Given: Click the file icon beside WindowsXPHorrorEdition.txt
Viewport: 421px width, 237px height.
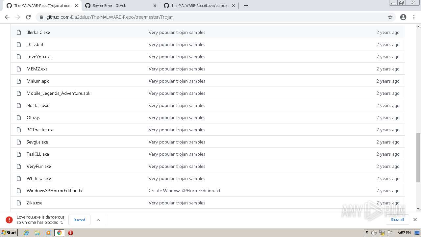Looking at the screenshot, I should (19, 191).
